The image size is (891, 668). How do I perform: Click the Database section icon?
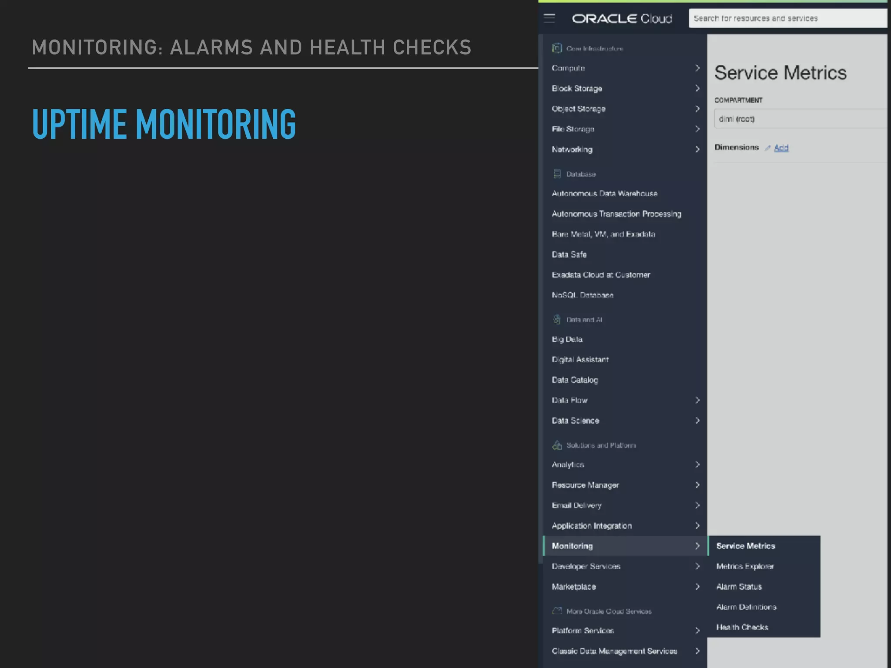(557, 174)
